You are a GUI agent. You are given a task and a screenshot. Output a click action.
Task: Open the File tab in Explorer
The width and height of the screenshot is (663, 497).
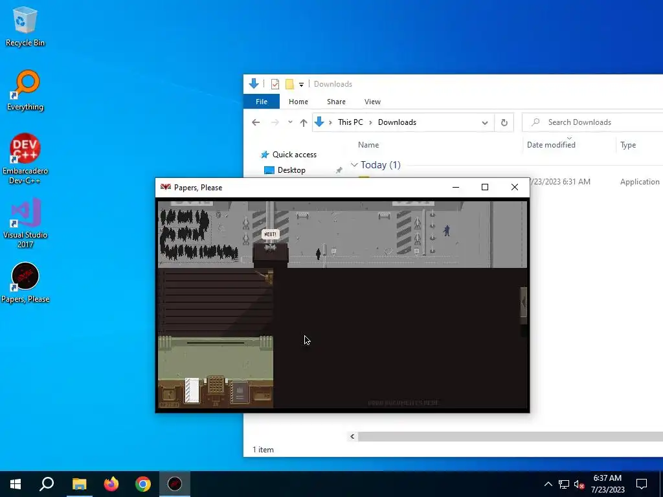[262, 102]
